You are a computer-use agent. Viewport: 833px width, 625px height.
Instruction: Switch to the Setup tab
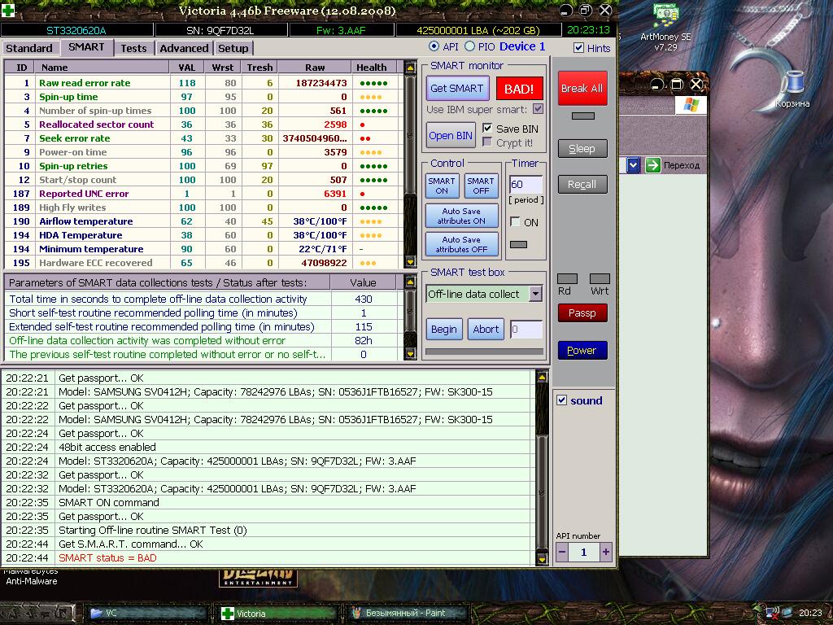[x=233, y=48]
